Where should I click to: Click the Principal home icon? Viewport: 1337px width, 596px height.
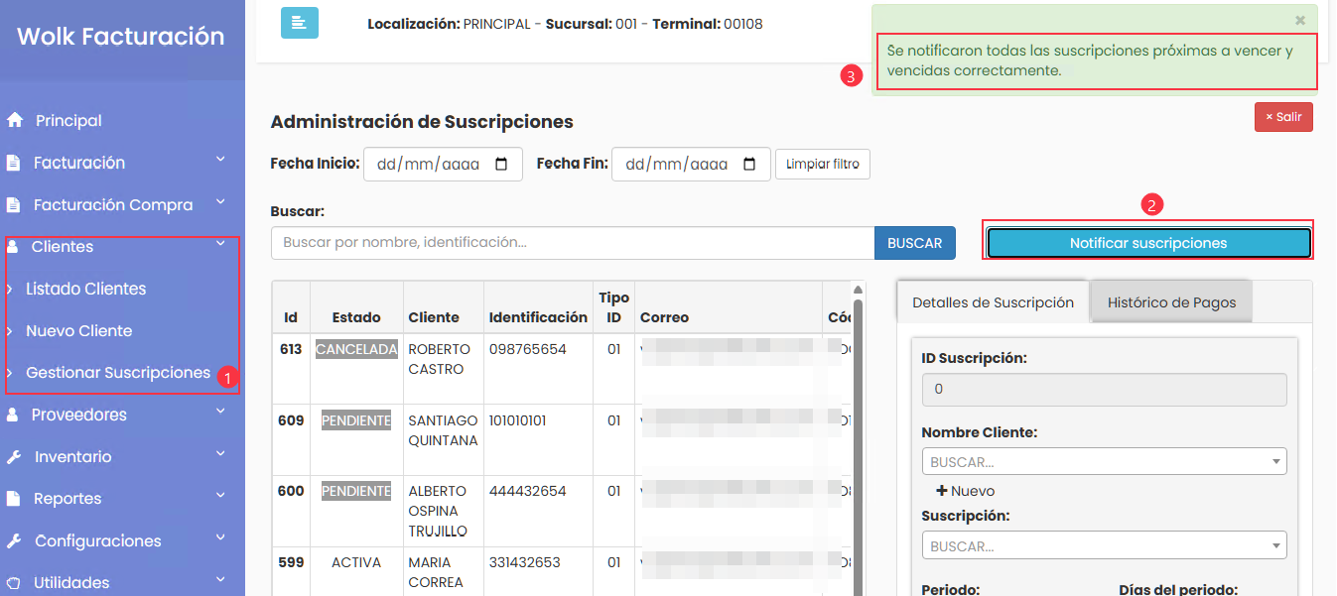15,120
